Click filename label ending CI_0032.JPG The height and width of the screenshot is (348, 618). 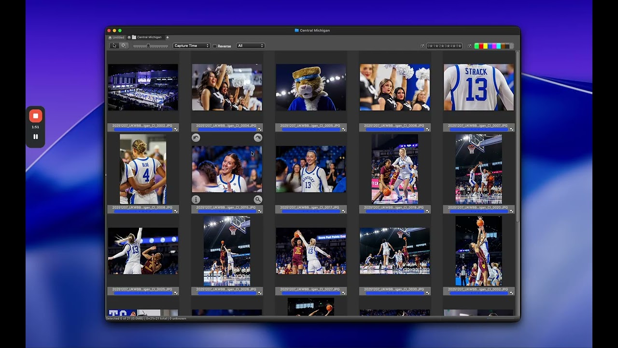(x=478, y=289)
